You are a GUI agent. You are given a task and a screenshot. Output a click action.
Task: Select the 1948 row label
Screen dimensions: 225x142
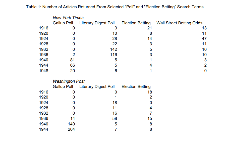[44, 71]
